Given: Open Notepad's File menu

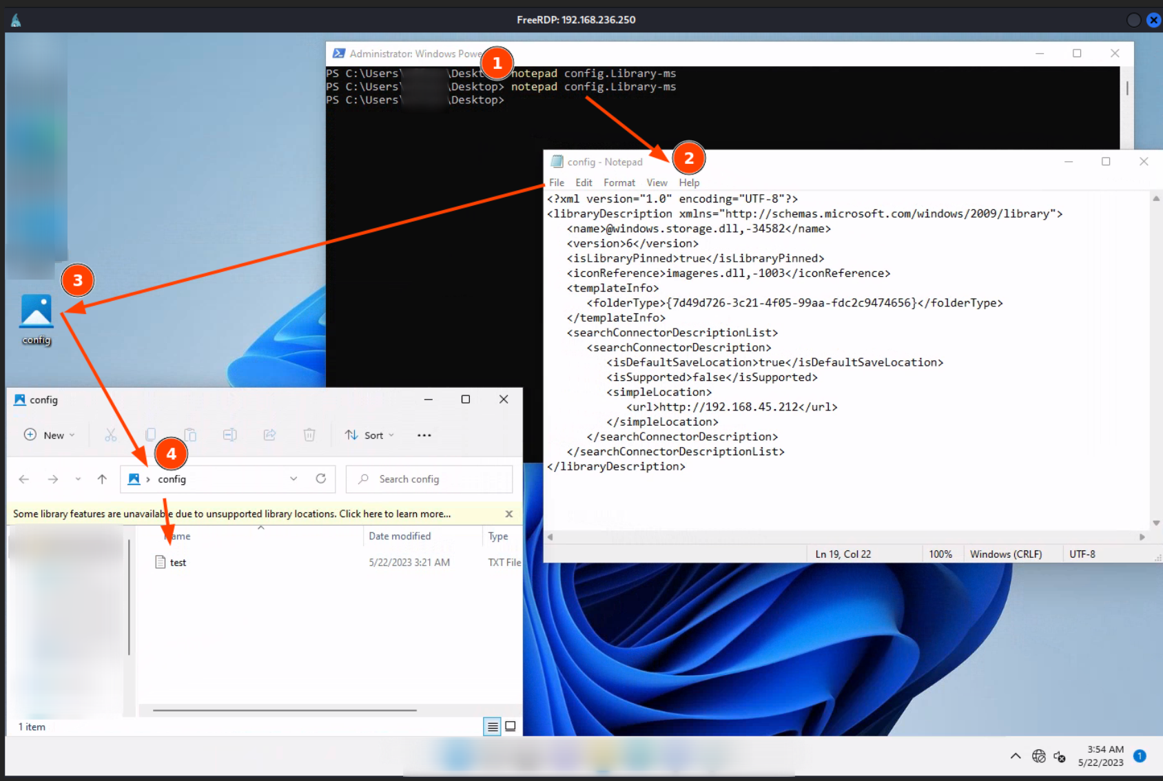Looking at the screenshot, I should click(556, 183).
